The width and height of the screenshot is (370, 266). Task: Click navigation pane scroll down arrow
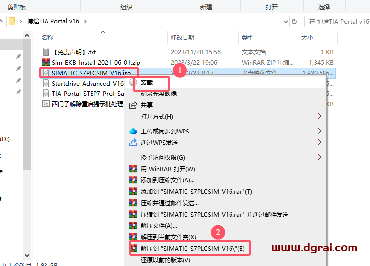click(27, 256)
